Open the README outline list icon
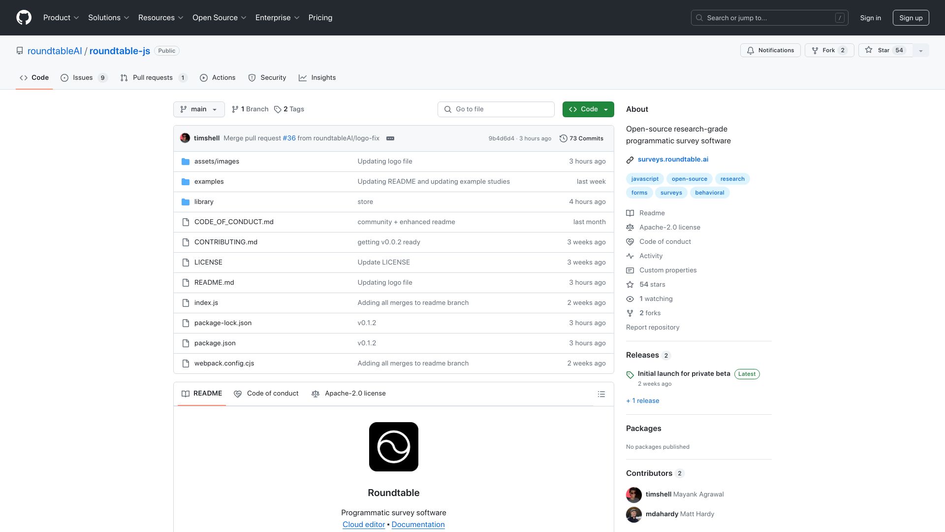This screenshot has width=945, height=532. click(x=601, y=394)
